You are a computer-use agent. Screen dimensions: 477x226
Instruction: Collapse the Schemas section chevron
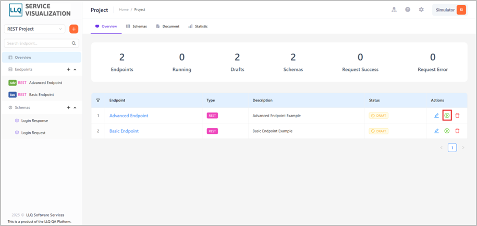coord(75,107)
